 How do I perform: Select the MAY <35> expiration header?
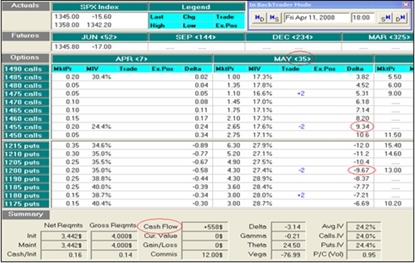click(293, 59)
